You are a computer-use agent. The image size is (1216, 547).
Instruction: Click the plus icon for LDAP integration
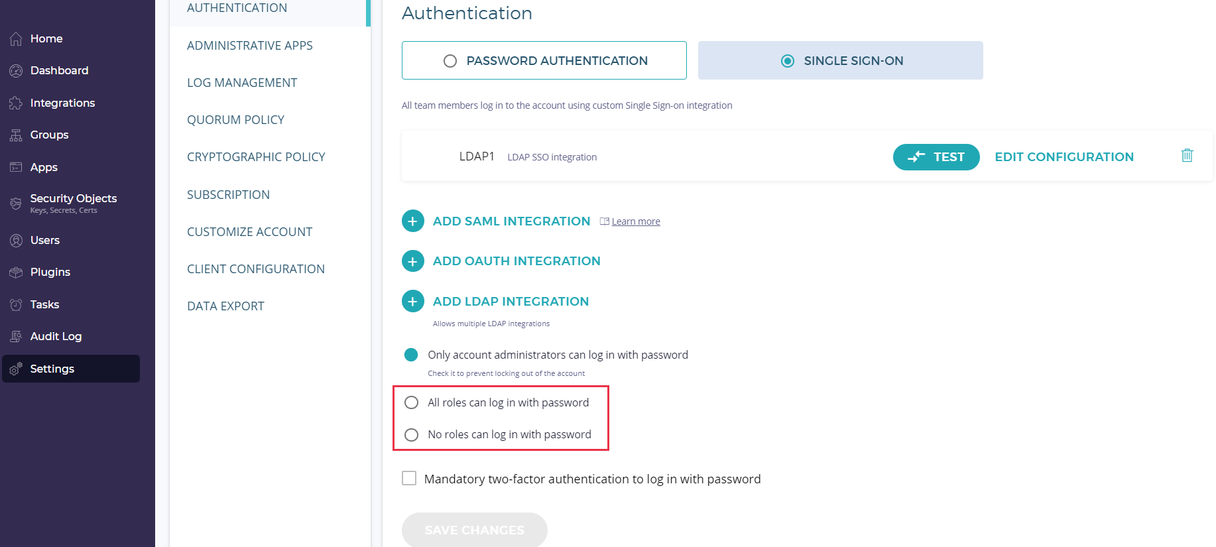pyautogui.click(x=412, y=302)
